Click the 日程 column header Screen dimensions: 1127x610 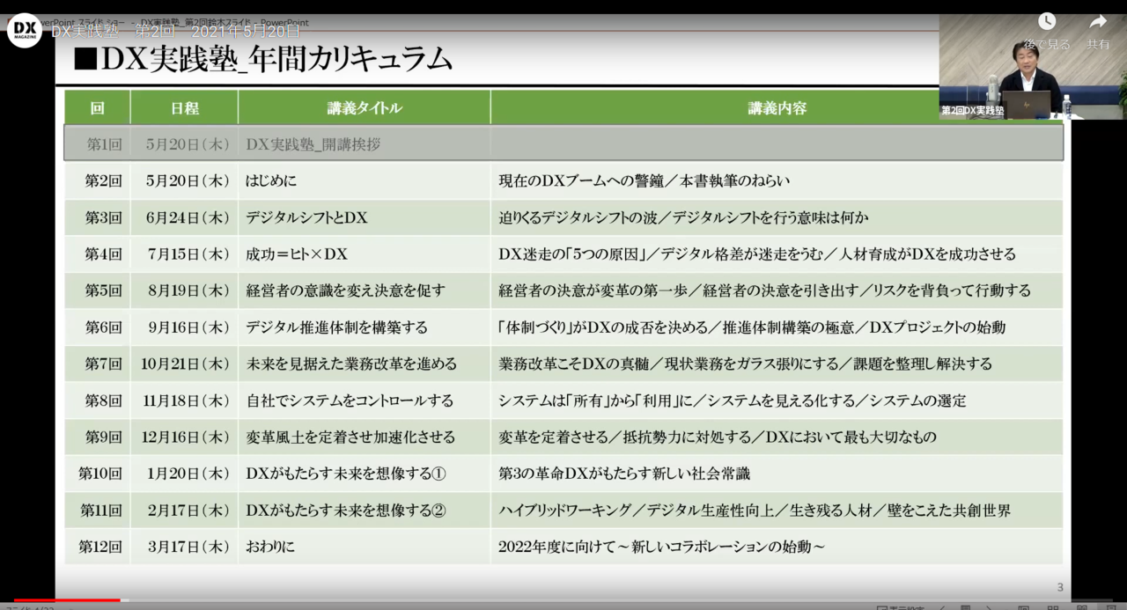click(x=184, y=108)
